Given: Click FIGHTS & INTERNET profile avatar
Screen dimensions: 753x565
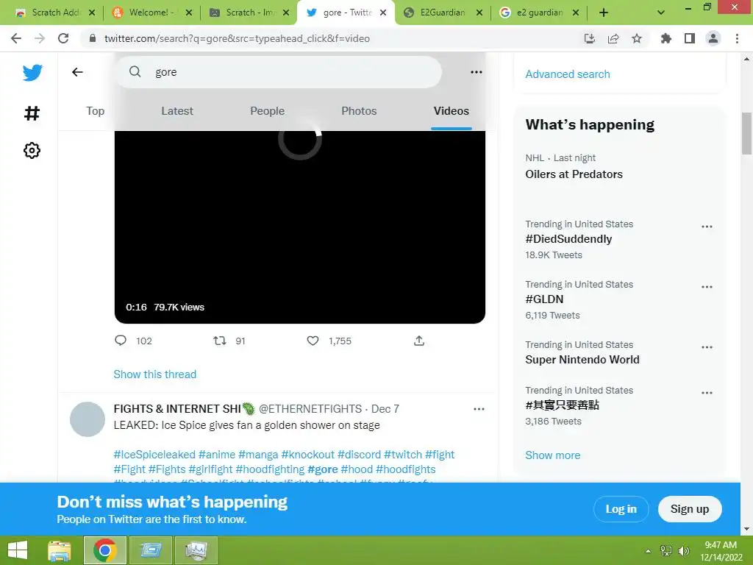Looking at the screenshot, I should point(88,419).
